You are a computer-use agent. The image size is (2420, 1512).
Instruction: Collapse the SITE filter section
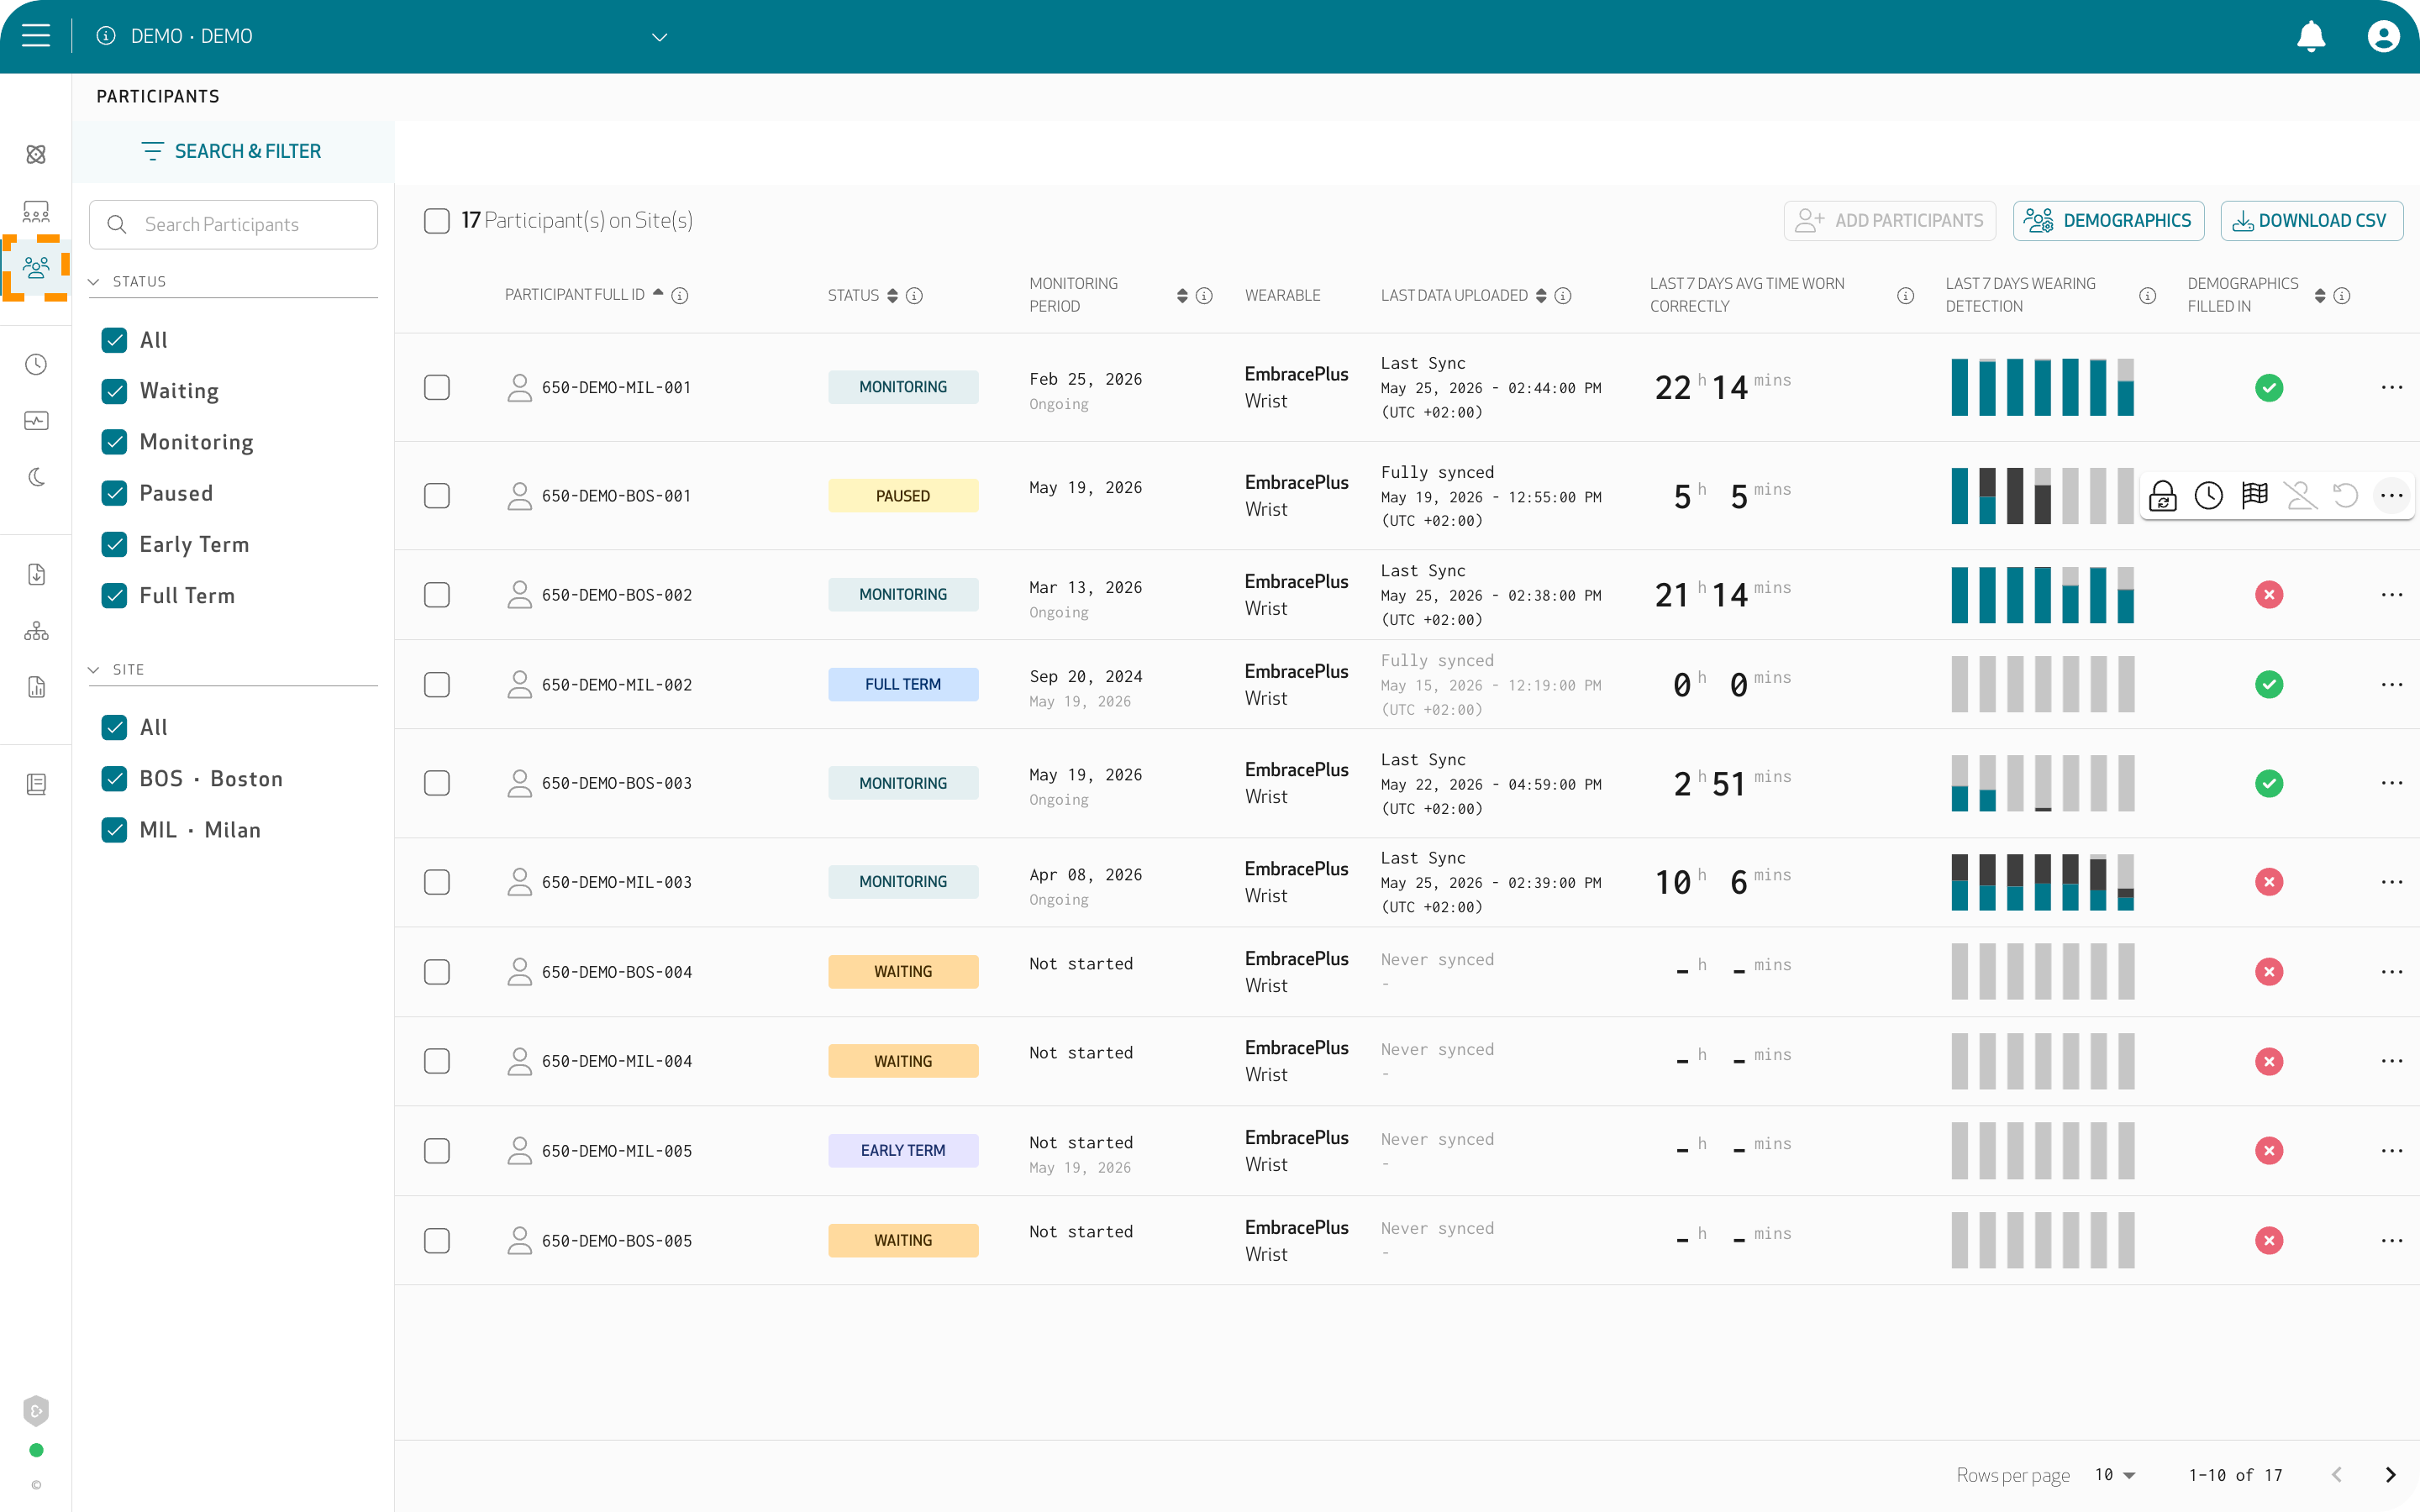[x=93, y=670]
